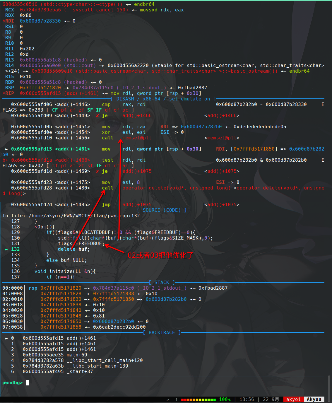Click the red x beside je add()+1075

97,171
